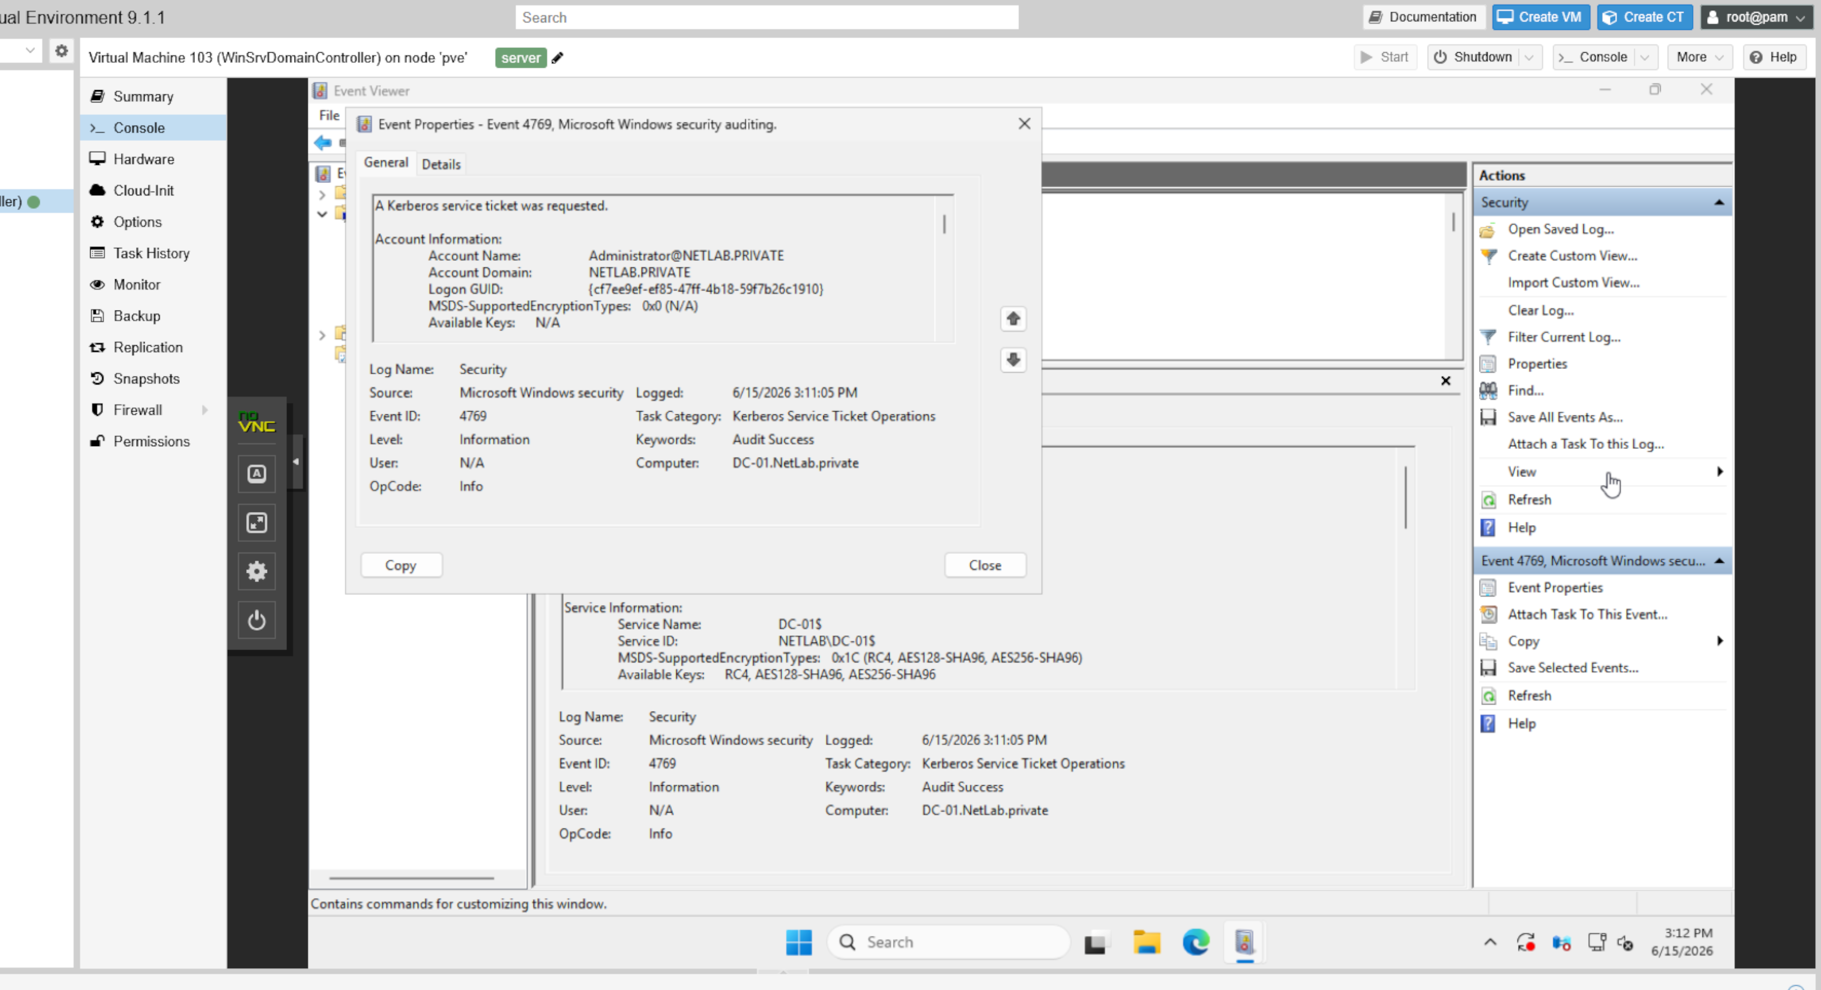Edit VM tags with pencil icon

558,58
